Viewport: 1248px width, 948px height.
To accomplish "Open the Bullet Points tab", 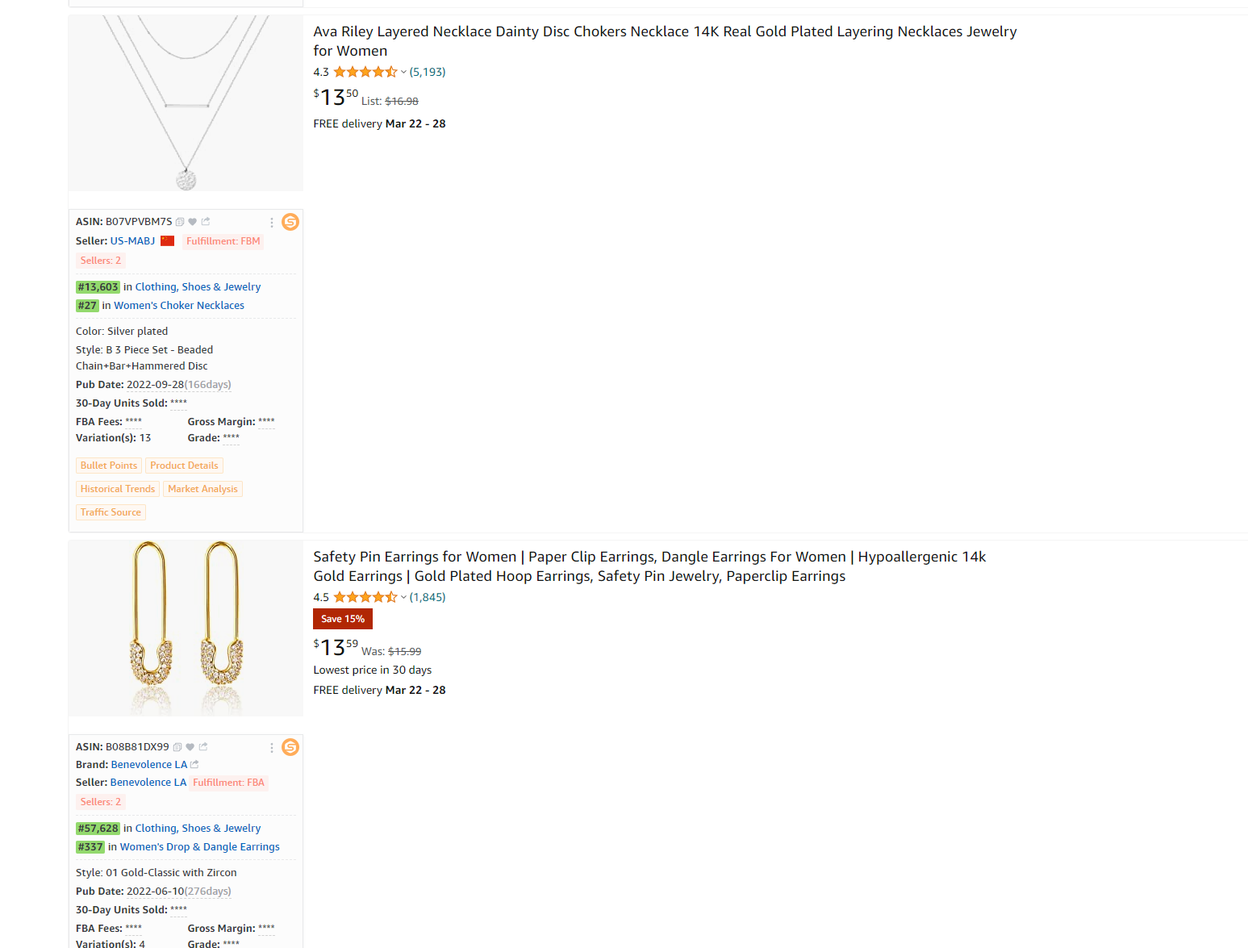I will pyautogui.click(x=109, y=466).
